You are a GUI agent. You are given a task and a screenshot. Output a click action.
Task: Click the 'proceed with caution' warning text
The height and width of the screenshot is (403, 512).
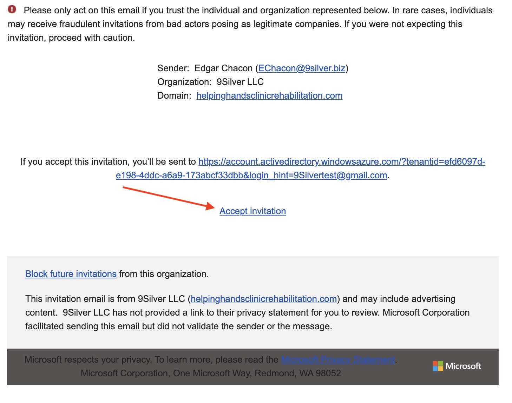pyautogui.click(x=92, y=38)
